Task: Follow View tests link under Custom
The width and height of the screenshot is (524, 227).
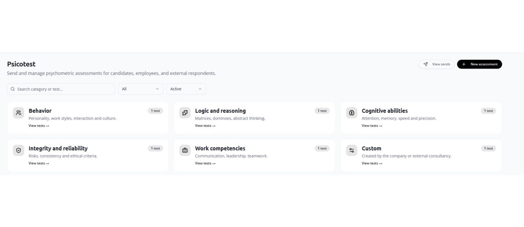Action: [x=372, y=163]
